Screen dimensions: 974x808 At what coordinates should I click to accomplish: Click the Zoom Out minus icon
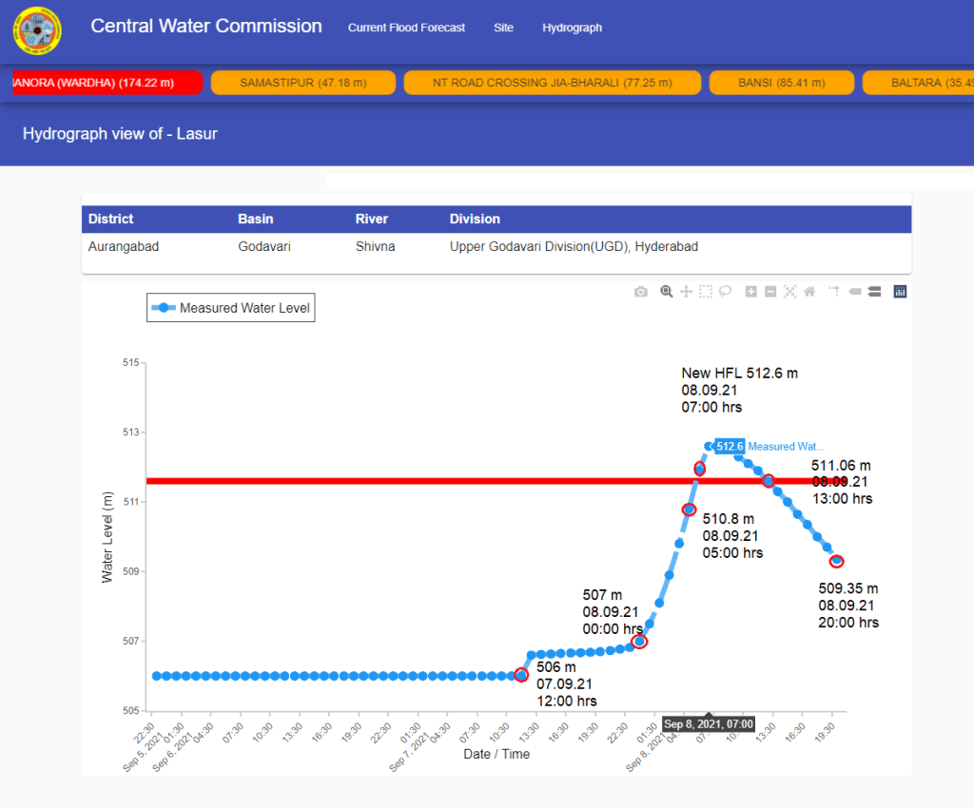pos(770,292)
